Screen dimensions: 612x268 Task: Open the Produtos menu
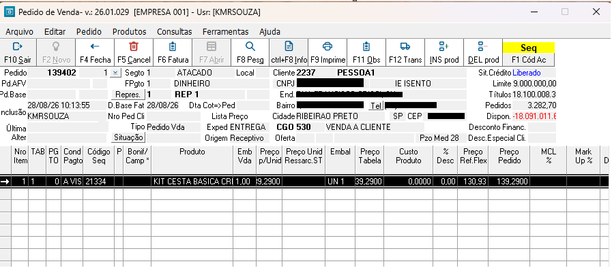(x=129, y=32)
